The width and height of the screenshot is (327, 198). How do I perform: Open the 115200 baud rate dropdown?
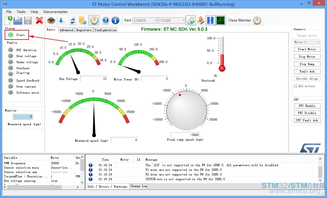183,20
